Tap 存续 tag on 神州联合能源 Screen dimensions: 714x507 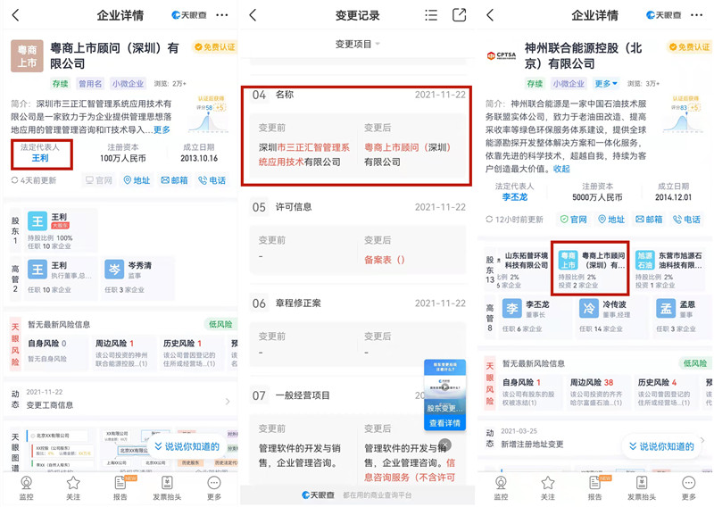point(535,84)
